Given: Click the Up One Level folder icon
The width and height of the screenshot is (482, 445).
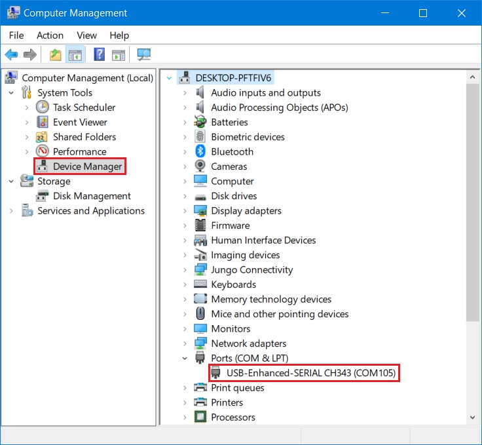Looking at the screenshot, I should point(56,54).
